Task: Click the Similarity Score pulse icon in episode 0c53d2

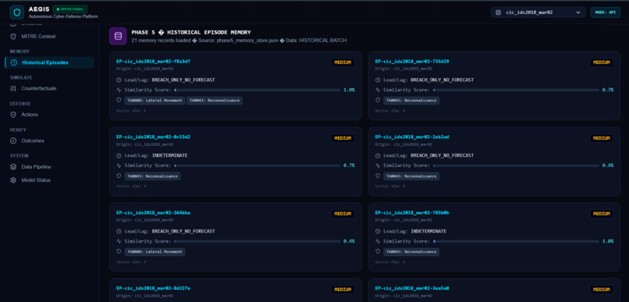Action: click(x=119, y=165)
